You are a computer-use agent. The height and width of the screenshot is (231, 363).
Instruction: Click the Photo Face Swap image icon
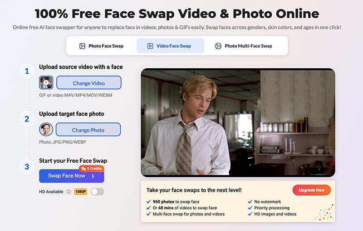pos(82,46)
